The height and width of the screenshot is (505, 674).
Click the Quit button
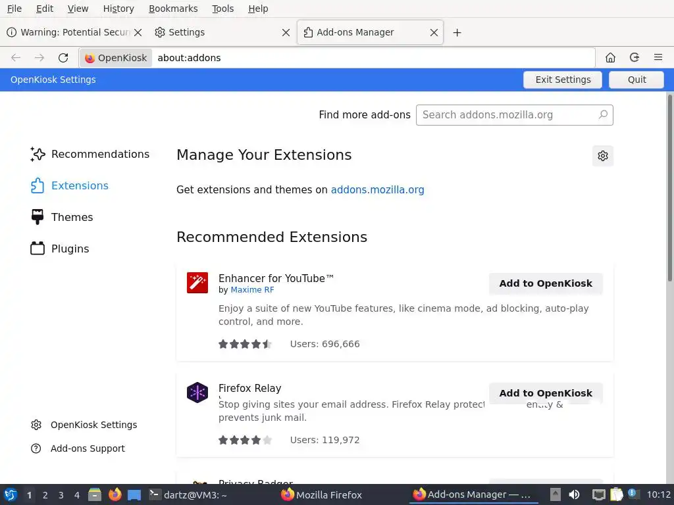pyautogui.click(x=636, y=80)
